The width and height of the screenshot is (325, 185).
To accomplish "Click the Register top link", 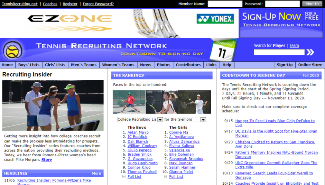I will click(x=70, y=4).
